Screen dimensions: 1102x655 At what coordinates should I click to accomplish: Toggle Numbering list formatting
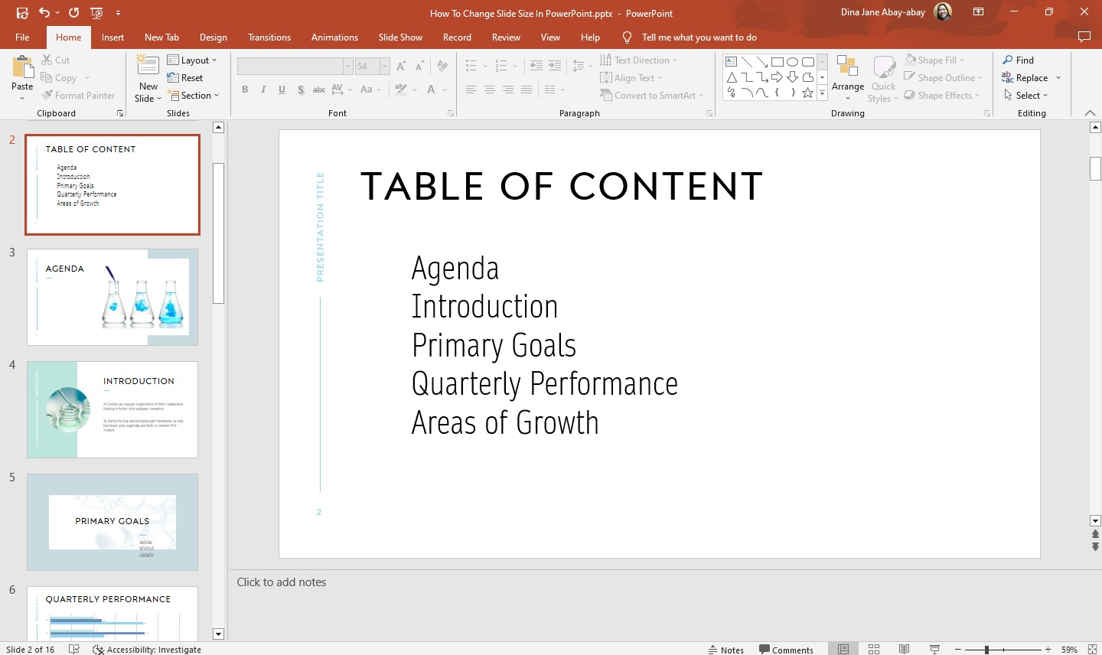click(501, 66)
